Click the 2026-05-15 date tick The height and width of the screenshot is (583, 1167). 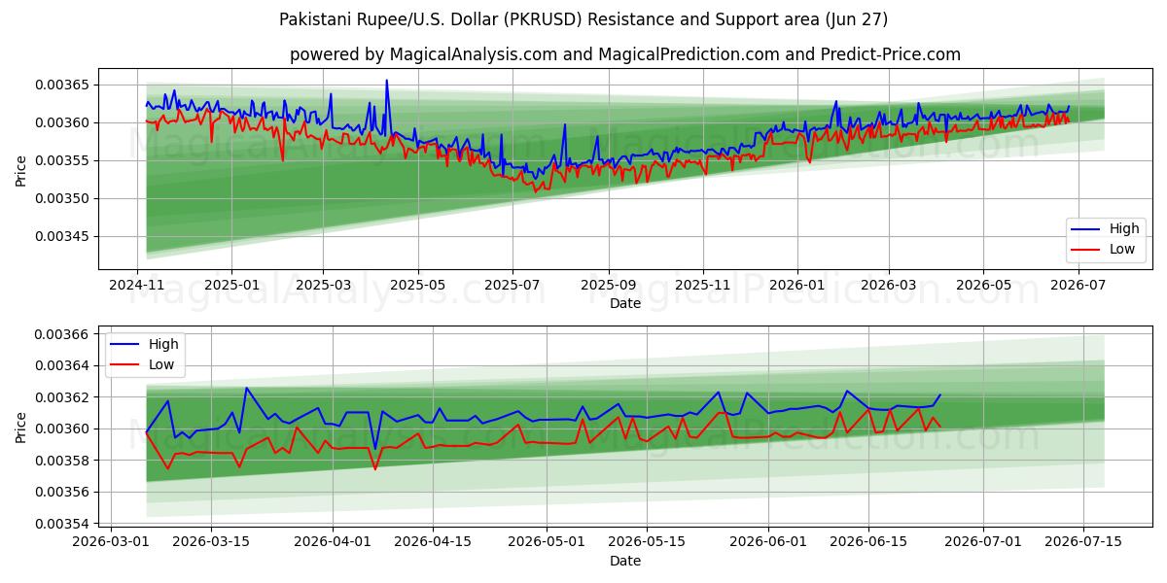pos(647,542)
